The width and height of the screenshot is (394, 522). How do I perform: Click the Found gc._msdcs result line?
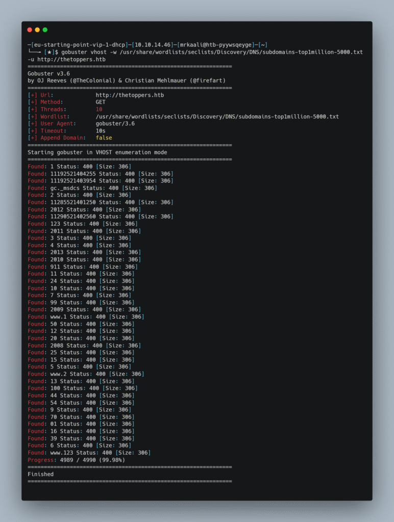tap(92, 188)
